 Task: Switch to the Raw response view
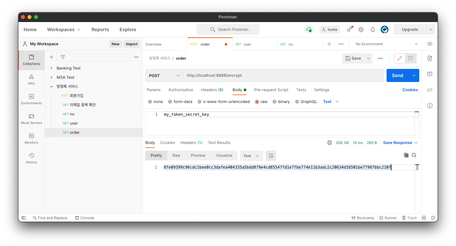[176, 155]
